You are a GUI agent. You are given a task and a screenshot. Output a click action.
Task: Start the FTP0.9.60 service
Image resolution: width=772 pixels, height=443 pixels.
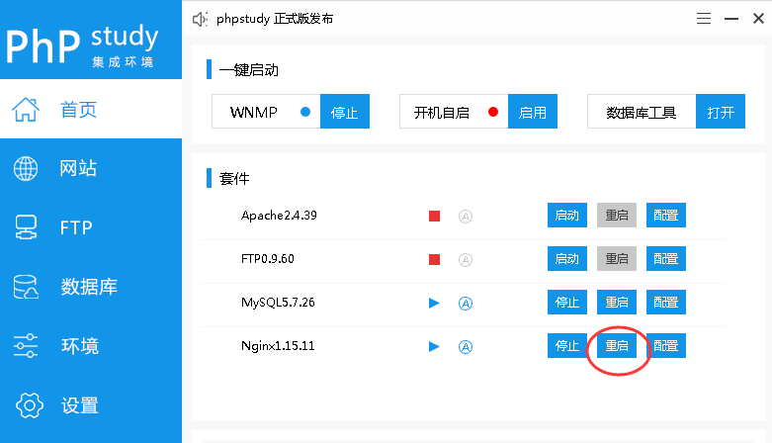(x=567, y=258)
